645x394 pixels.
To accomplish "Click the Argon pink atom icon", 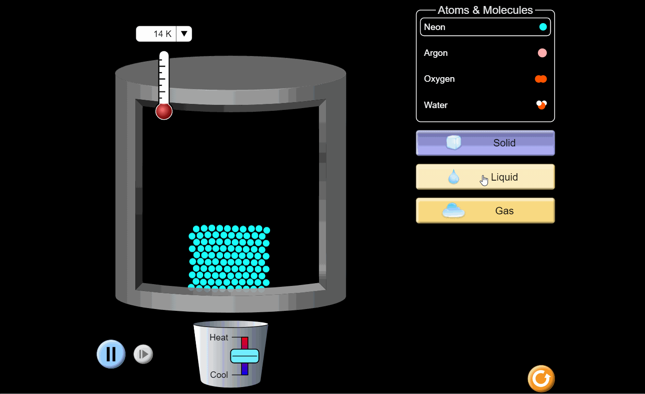I will tap(542, 53).
